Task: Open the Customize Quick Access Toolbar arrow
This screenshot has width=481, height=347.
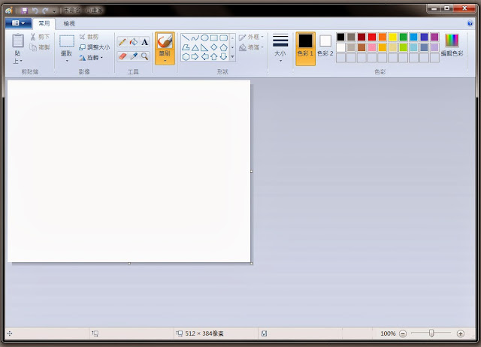Action: (x=54, y=11)
